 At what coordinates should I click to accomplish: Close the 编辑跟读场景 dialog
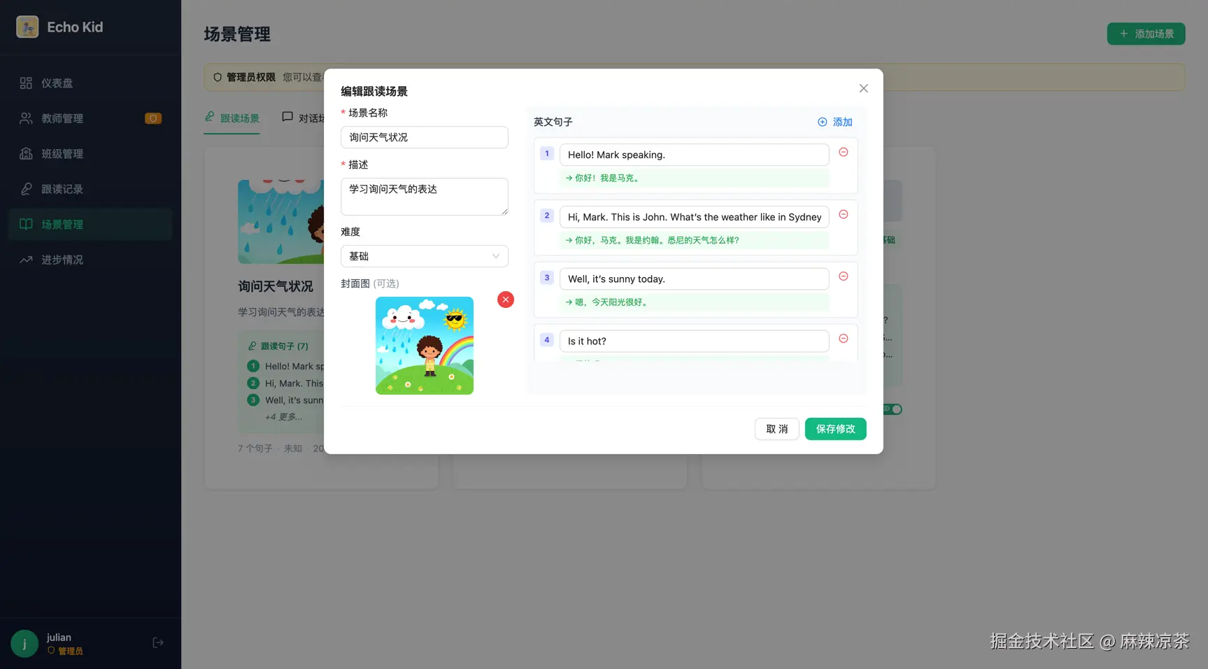tap(862, 88)
